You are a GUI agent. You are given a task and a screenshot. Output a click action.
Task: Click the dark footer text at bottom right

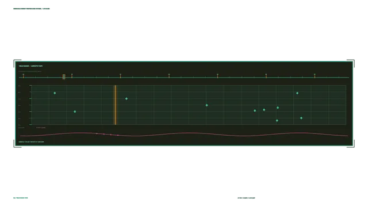pos(246,198)
